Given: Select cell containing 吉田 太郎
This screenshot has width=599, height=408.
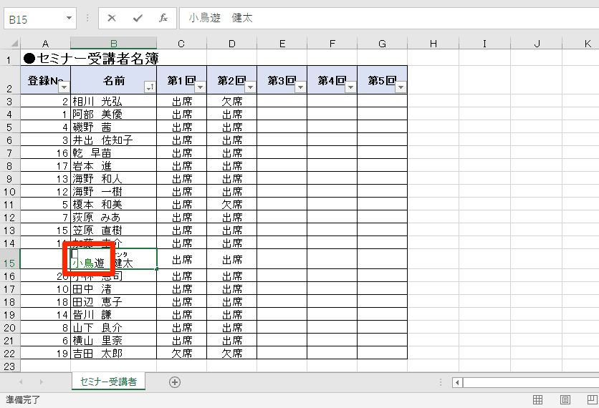Looking at the screenshot, I should [113, 354].
